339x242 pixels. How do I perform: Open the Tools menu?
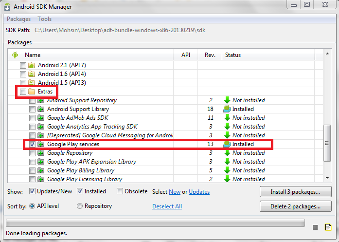tap(45, 19)
